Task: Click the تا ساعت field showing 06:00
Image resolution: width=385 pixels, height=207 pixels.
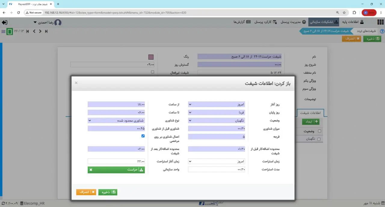Action: [x=116, y=112]
